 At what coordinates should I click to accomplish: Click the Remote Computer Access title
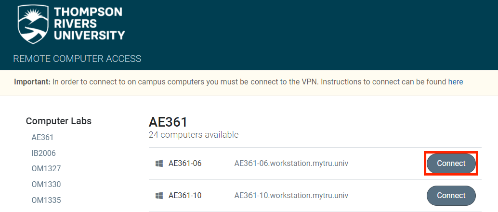click(x=77, y=59)
